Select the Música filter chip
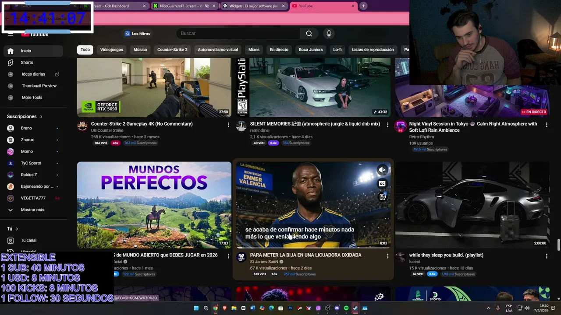 click(140, 50)
